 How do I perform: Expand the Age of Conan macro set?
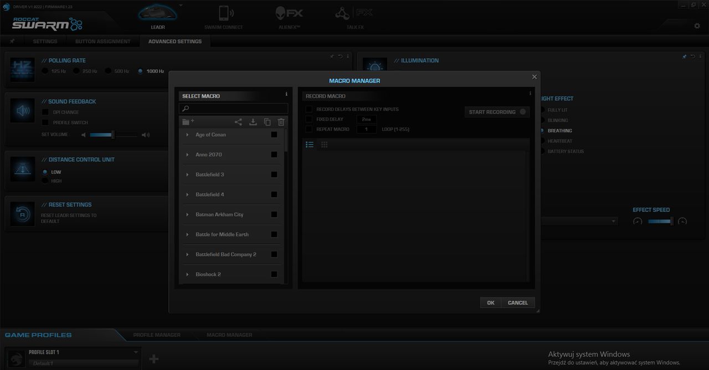point(187,135)
